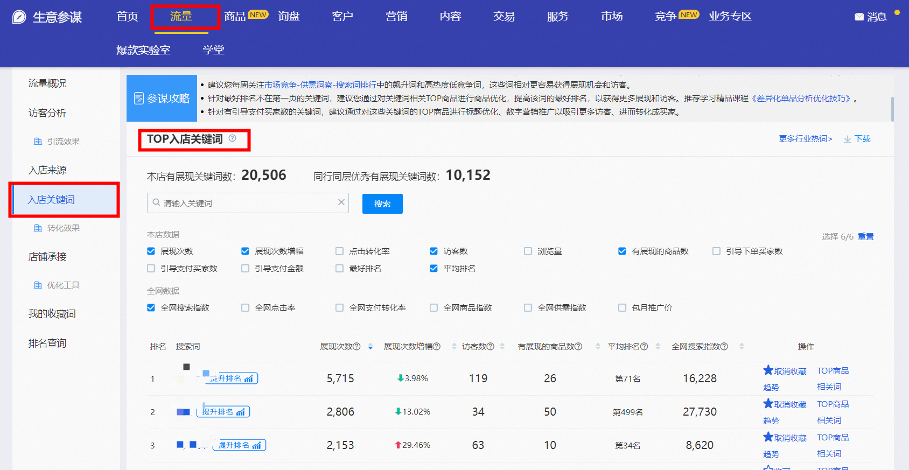Click the 参谋攻略 document icon
909x470 pixels.
tap(139, 99)
